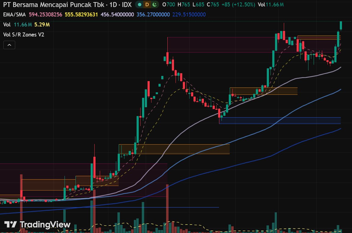The height and width of the screenshot is (233, 352).
Task: Click the light-blue SMA value 356.27000000
Action: pyautogui.click(x=153, y=15)
